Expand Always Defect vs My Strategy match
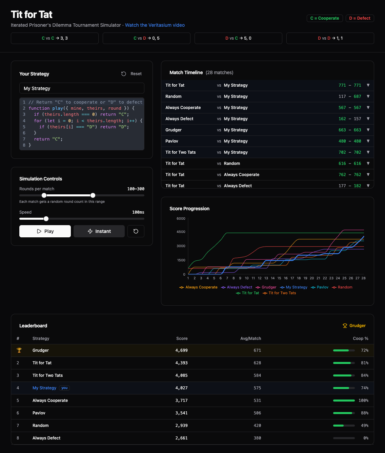385x453 pixels. [x=368, y=119]
